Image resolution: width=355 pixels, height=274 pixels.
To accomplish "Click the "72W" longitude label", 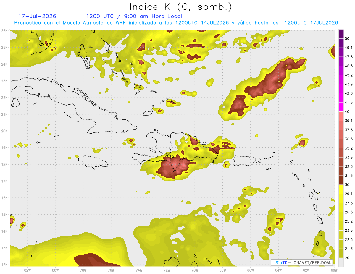I will (x=167, y=270).
